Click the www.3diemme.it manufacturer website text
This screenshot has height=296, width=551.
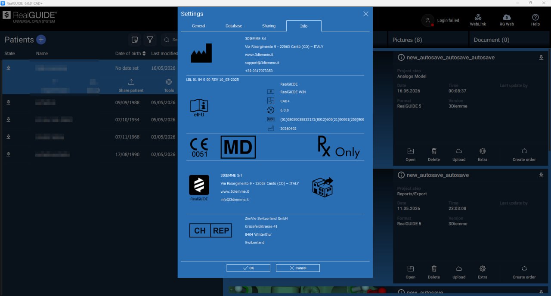[x=259, y=55]
